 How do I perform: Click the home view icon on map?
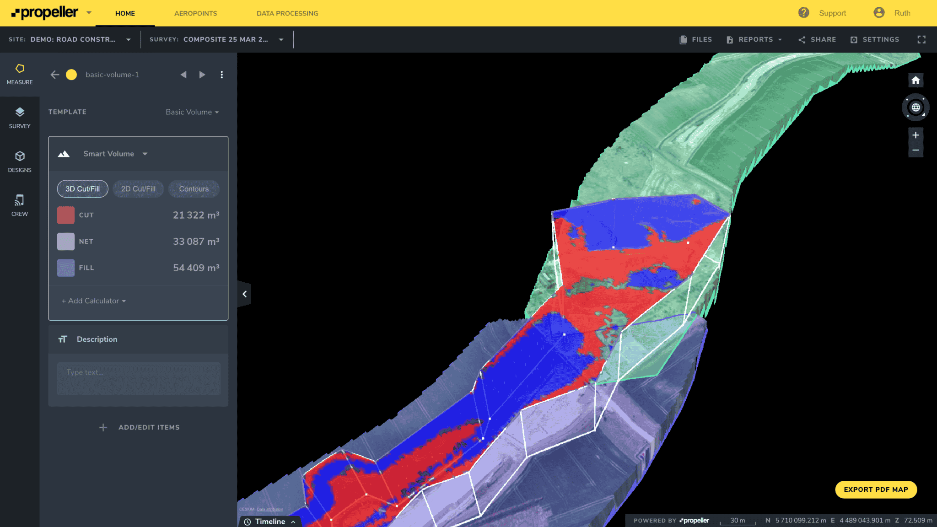[x=915, y=81]
